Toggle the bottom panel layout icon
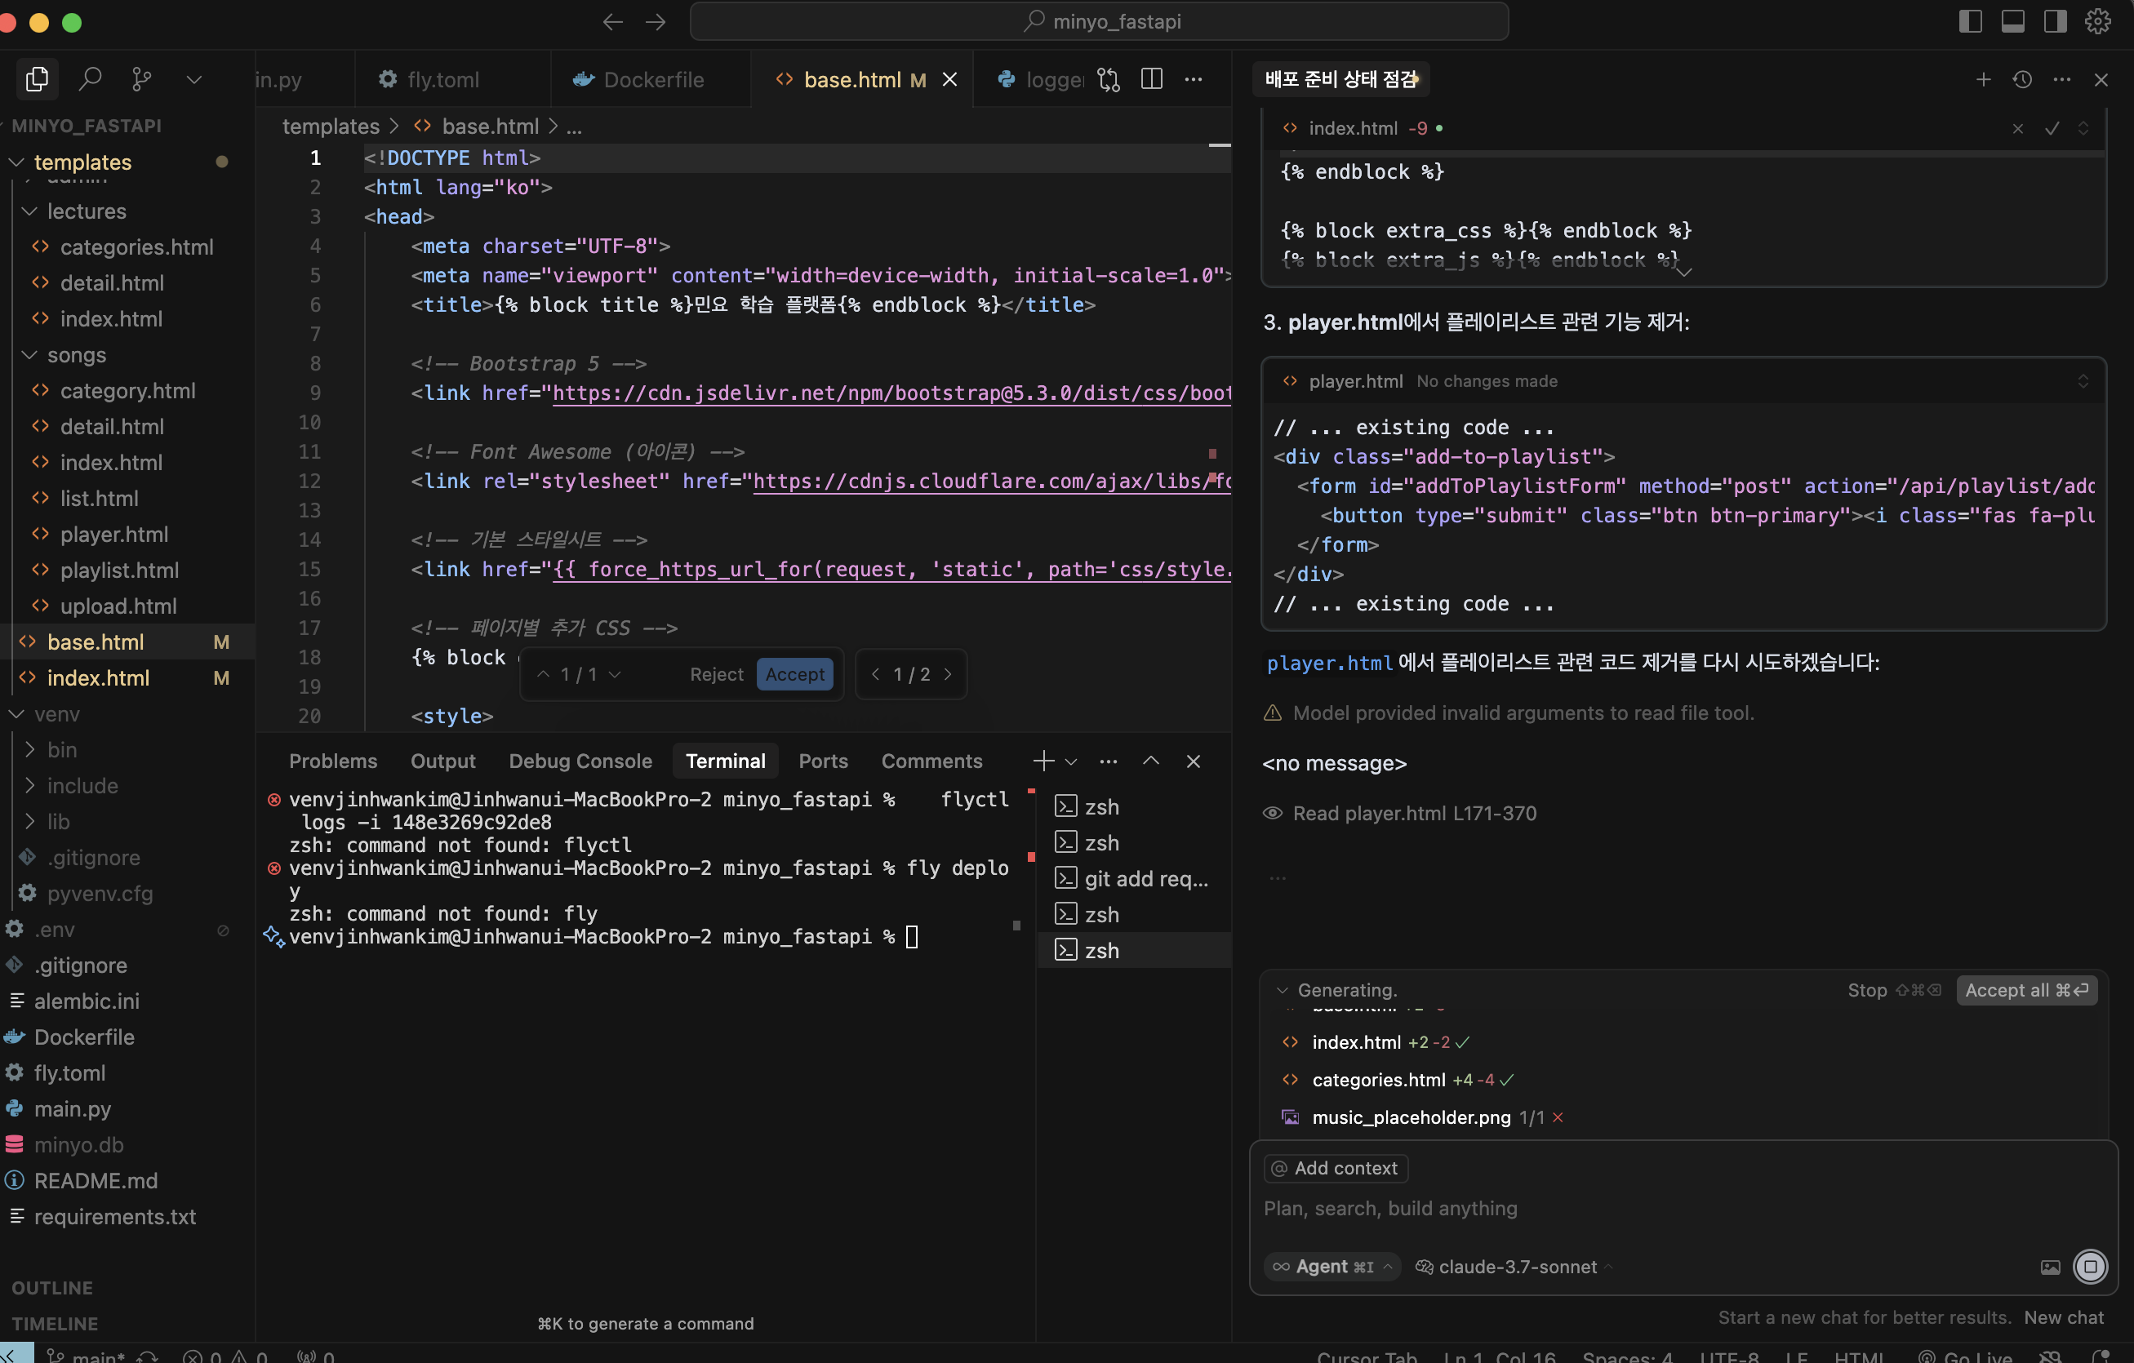Viewport: 2134px width, 1363px height. [2012, 21]
